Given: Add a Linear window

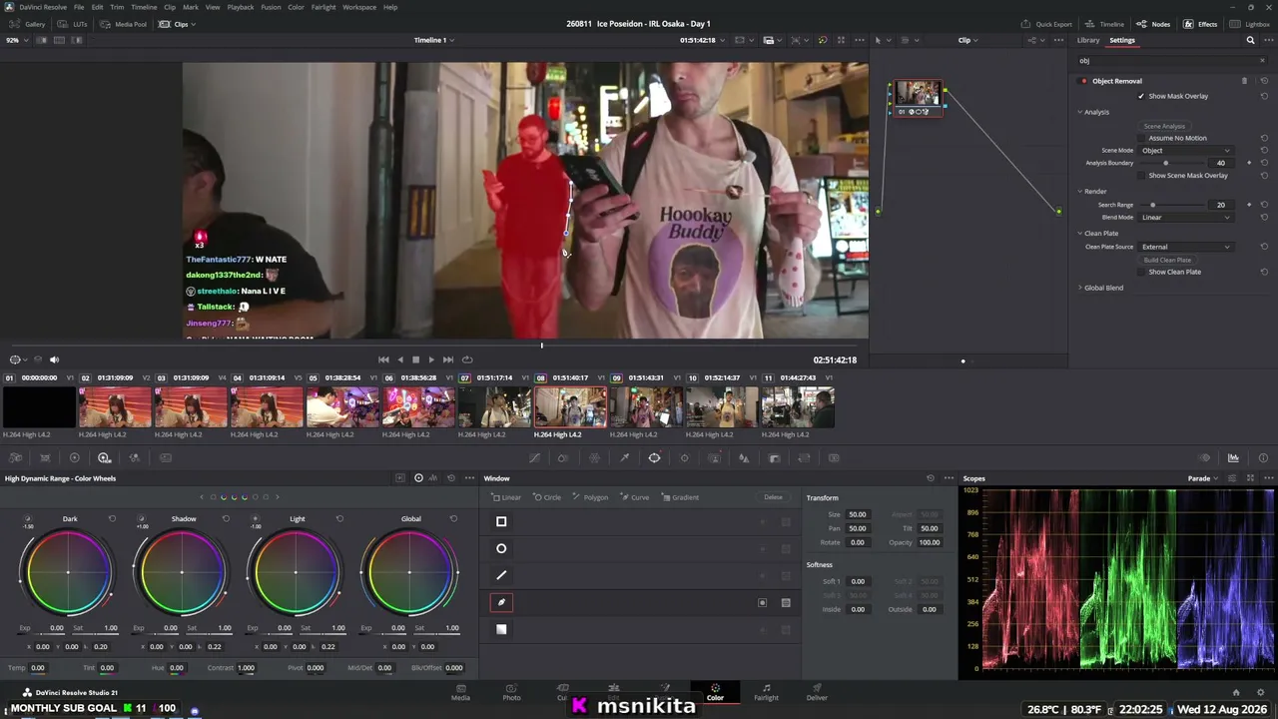Looking at the screenshot, I should click(x=507, y=497).
